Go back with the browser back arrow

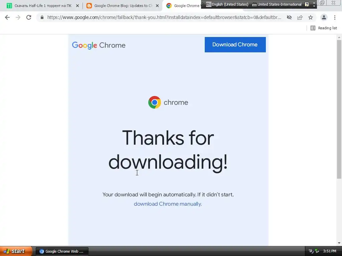point(7,17)
